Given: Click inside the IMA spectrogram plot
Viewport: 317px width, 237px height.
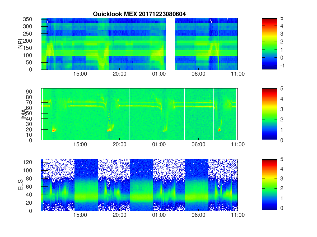Looking at the screenshot, I should 139,114.
